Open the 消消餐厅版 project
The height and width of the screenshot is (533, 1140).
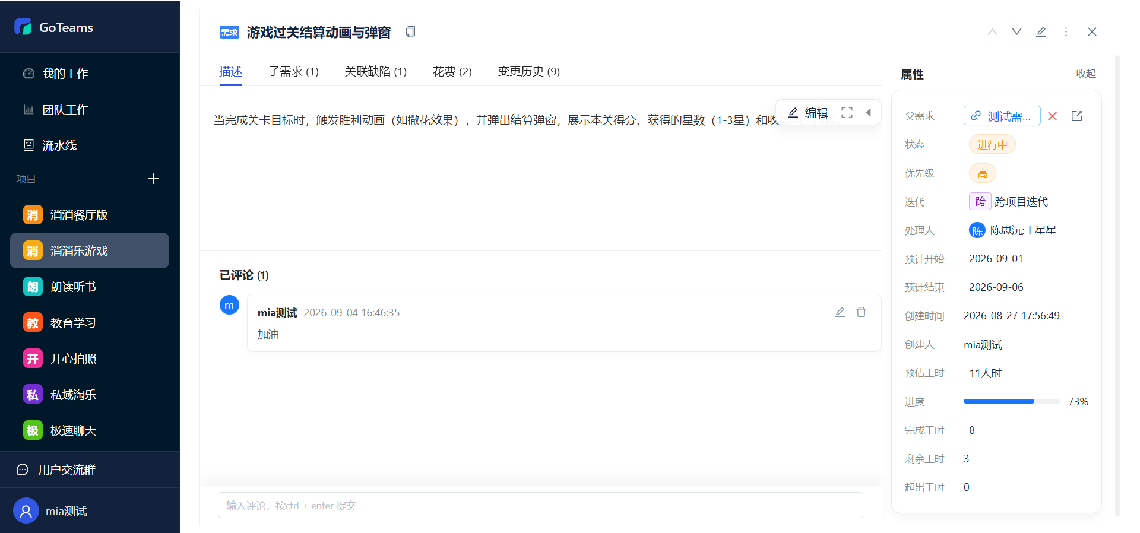click(90, 215)
